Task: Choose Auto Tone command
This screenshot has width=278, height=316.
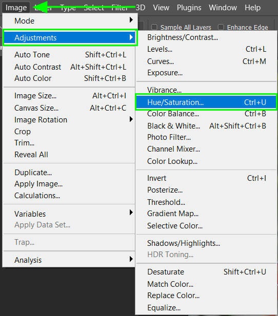Action: point(69,55)
